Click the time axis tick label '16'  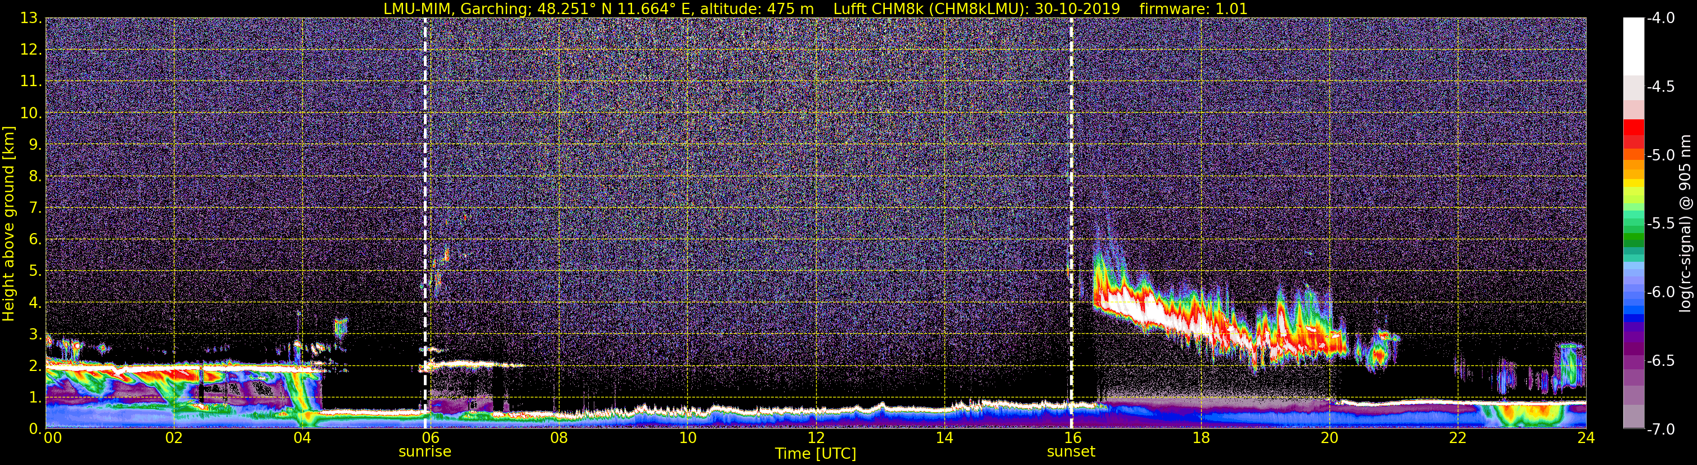[1072, 438]
